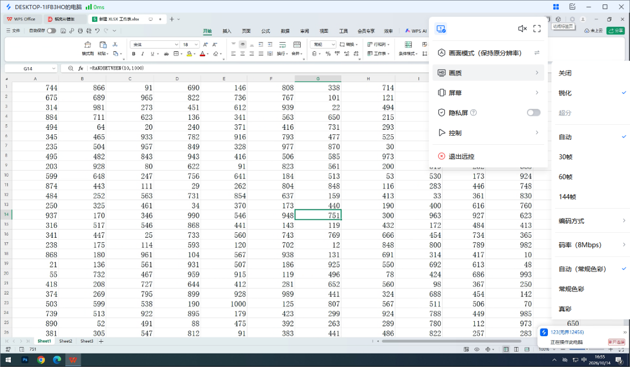Switch to the Sheet2 worksheet tab
Screen dimensions: 630x367
click(x=66, y=341)
